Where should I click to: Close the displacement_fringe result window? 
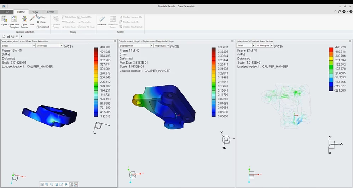[232, 41]
